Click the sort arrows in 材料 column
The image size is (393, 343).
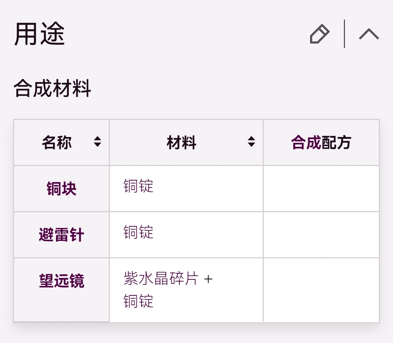251,142
